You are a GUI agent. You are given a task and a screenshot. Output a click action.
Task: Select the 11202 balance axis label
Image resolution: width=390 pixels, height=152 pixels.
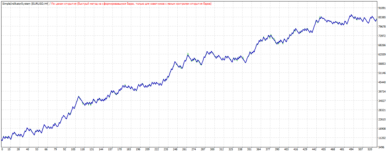pos(382,138)
